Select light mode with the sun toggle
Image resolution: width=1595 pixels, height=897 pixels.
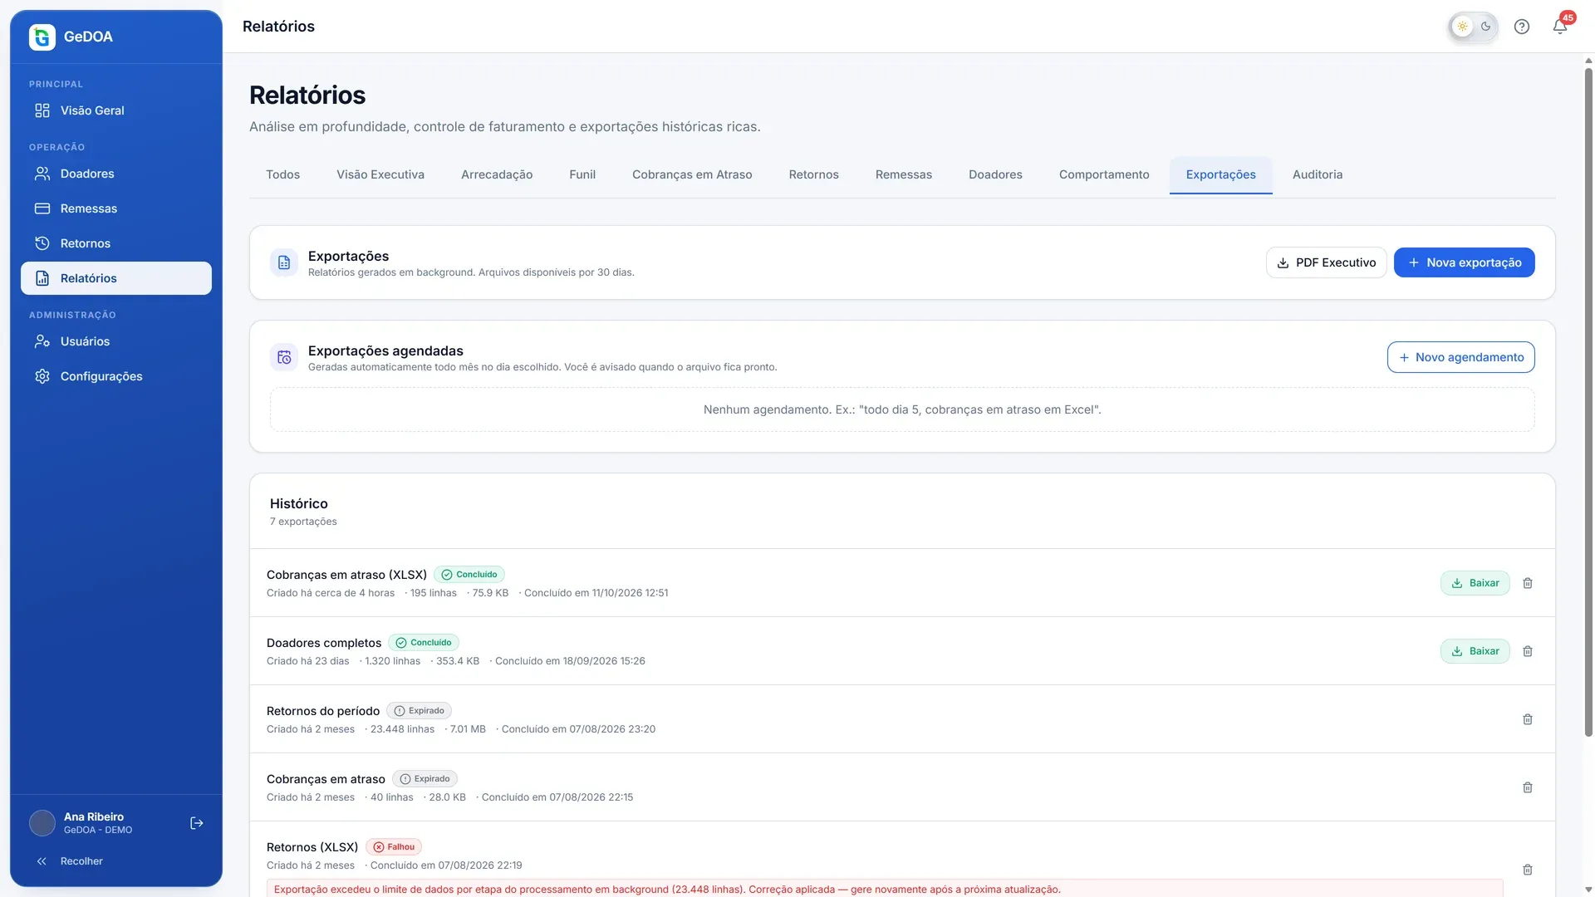click(x=1462, y=27)
